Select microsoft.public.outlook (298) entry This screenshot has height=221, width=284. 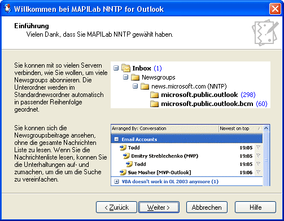click(208, 95)
